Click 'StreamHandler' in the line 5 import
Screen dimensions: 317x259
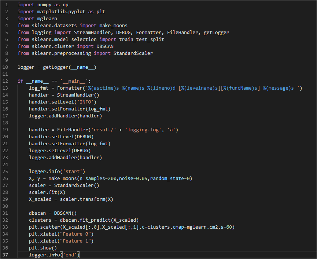point(92,33)
